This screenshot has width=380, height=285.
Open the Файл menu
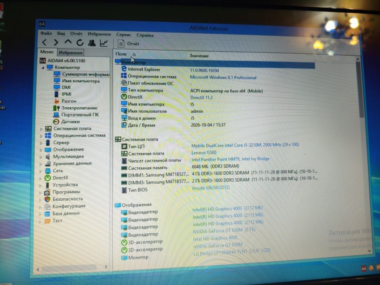click(x=46, y=33)
